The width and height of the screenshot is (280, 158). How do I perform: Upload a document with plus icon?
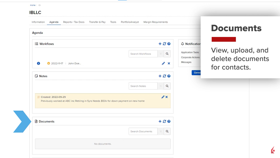tap(160, 121)
